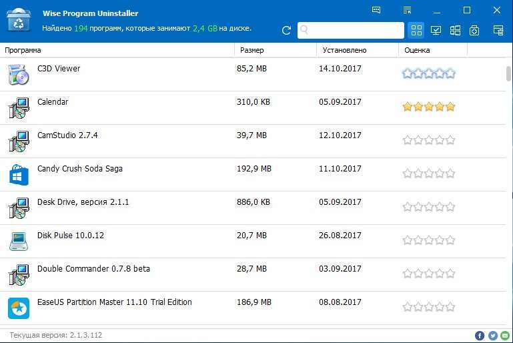
Task: Click the Calendar gold star rating
Action: coord(428,107)
